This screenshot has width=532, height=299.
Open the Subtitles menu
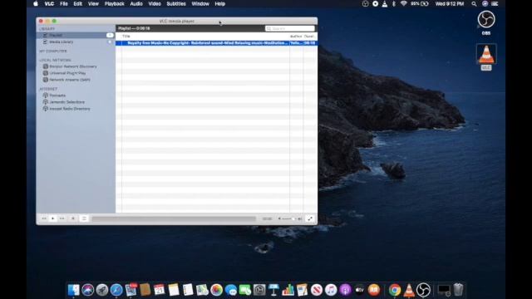click(176, 3)
